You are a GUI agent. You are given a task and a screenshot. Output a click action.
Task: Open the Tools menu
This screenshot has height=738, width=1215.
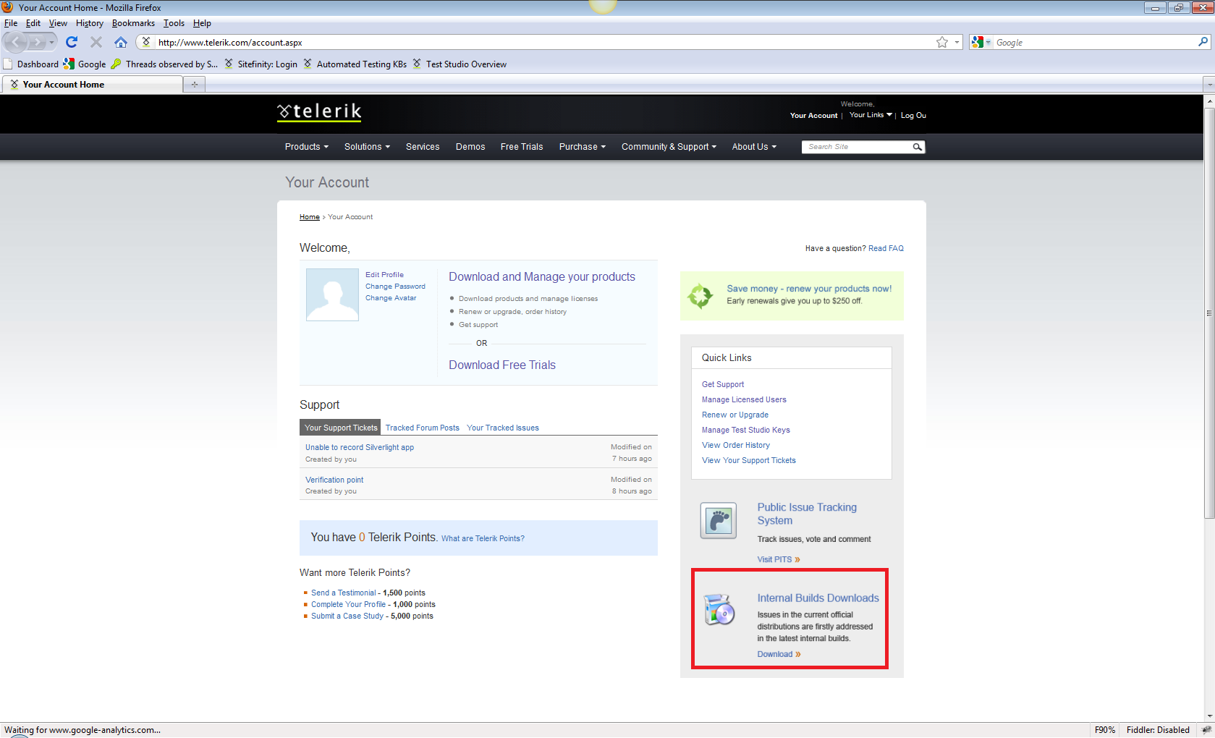pyautogui.click(x=174, y=23)
